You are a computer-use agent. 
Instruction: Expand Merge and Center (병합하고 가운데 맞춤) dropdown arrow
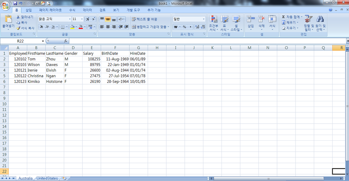pos(168,27)
